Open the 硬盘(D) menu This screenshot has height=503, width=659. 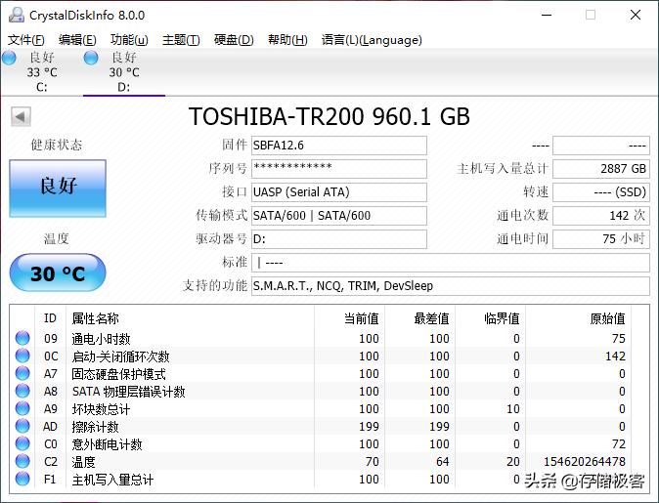coord(234,40)
